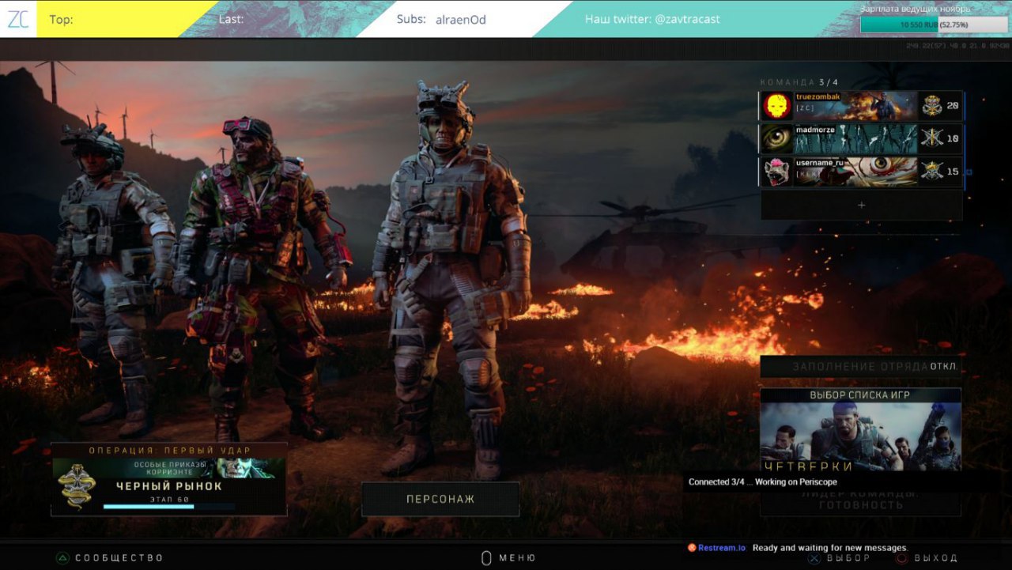The height and width of the screenshot is (570, 1012).
Task: Click the ЭТАП 60 tier progress bar
Action: (x=169, y=506)
